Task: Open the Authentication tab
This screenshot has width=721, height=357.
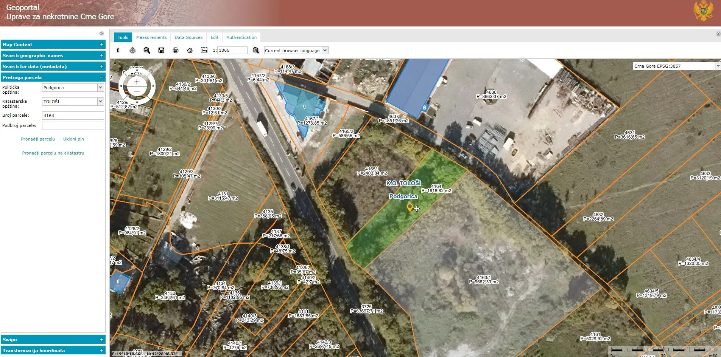Action: 241,37
